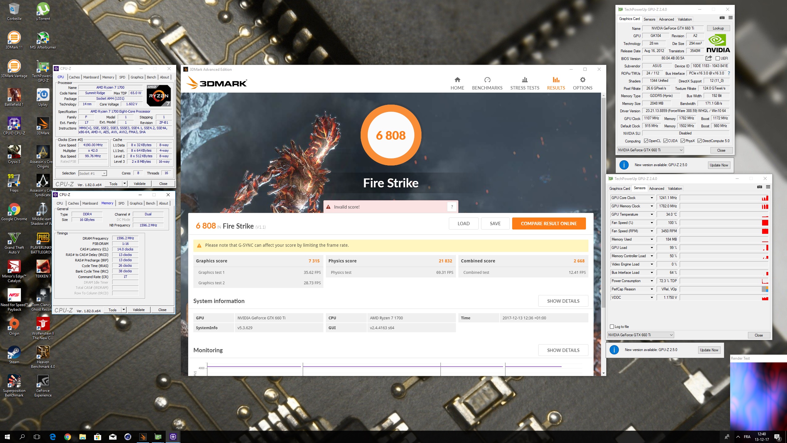
Task: Click the GPU Load sensor graph
Action: [x=724, y=248]
